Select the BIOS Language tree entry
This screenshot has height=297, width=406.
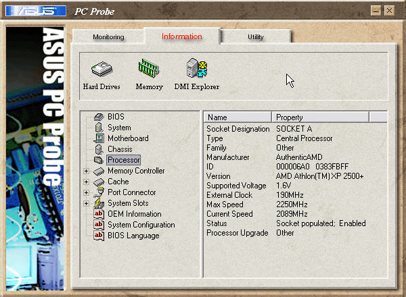[x=133, y=236]
